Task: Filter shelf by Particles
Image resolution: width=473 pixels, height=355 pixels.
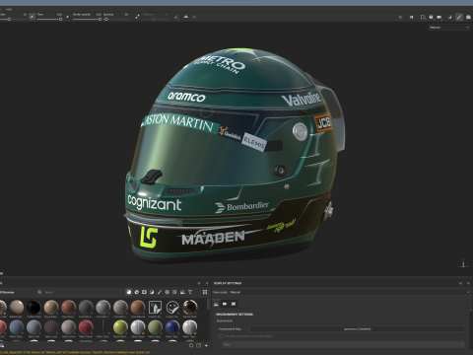Action: click(167, 292)
